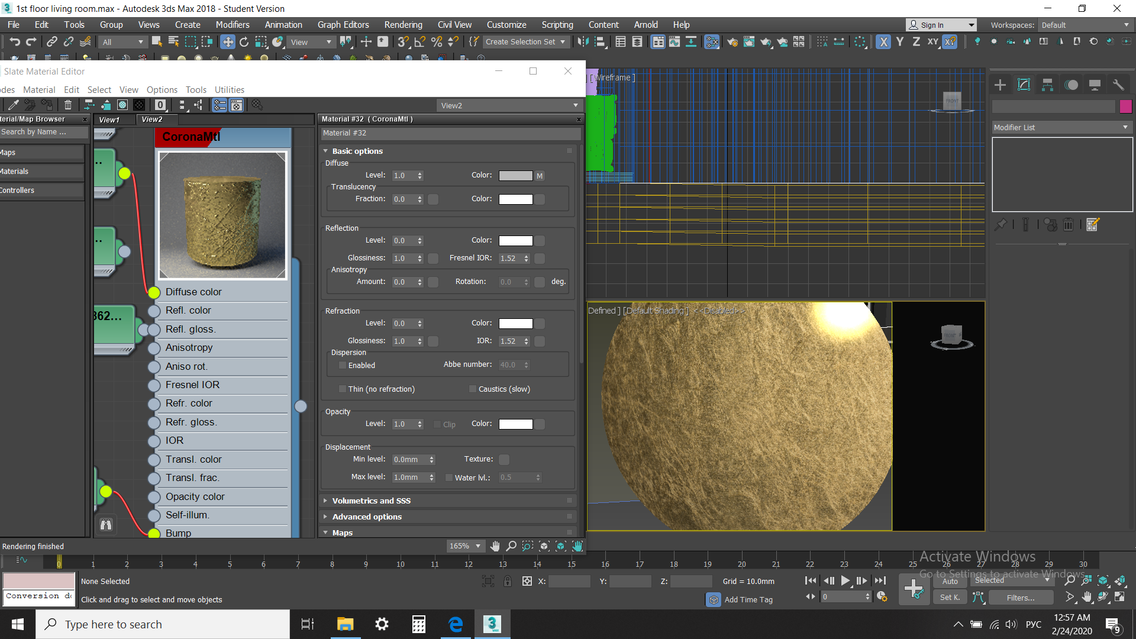Show shaded material in viewport icon
The image size is (1136, 639).
point(122,105)
